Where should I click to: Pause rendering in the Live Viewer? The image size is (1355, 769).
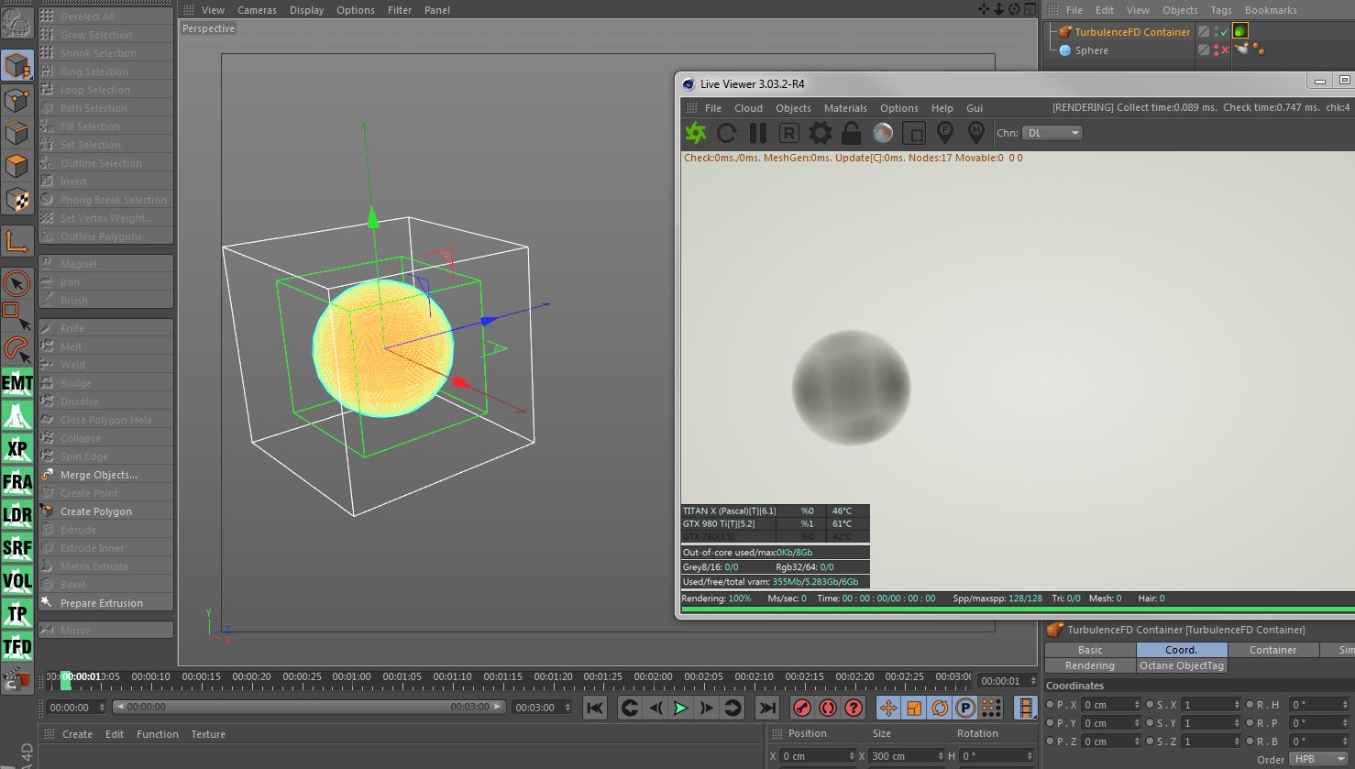click(757, 134)
